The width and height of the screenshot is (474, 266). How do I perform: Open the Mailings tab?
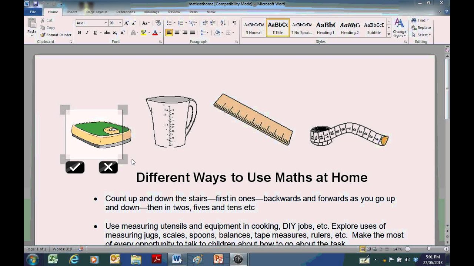click(x=151, y=12)
